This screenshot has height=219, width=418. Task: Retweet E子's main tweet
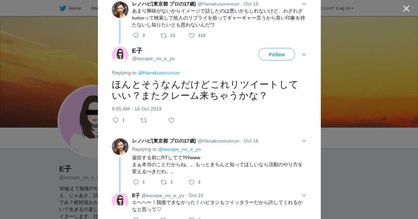144,120
